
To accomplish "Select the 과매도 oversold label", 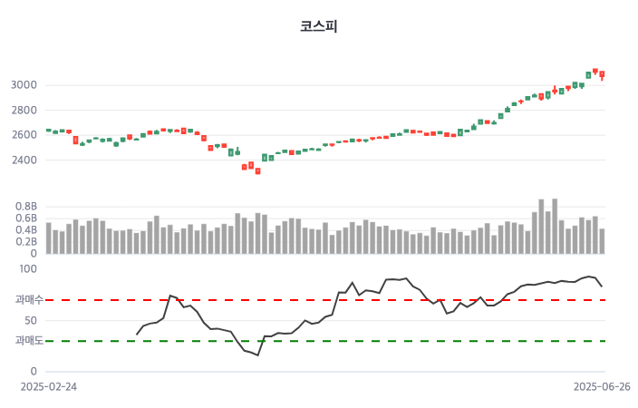I will tap(28, 341).
